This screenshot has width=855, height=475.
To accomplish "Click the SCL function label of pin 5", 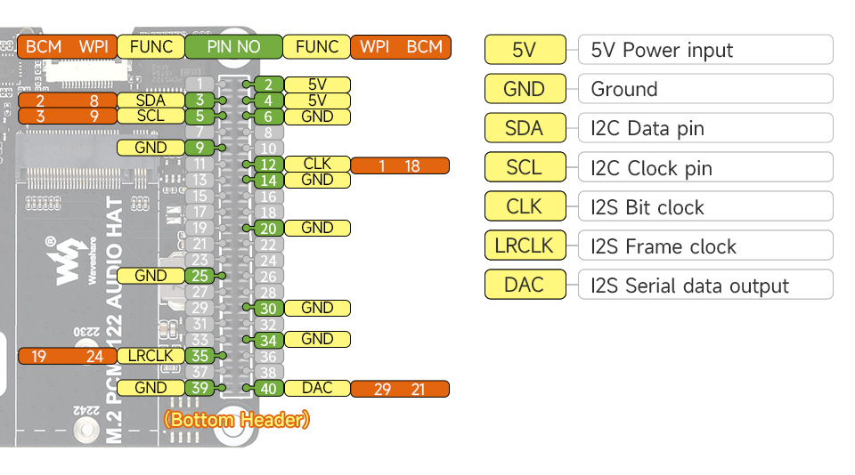I will [151, 116].
